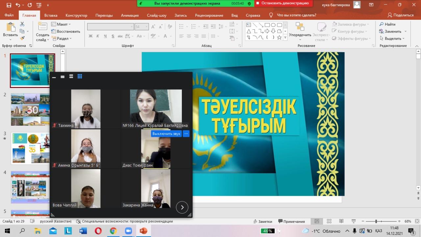421x237 pixels.
Task: Open Slide Sorter view in status bar
Action: pos(329,221)
